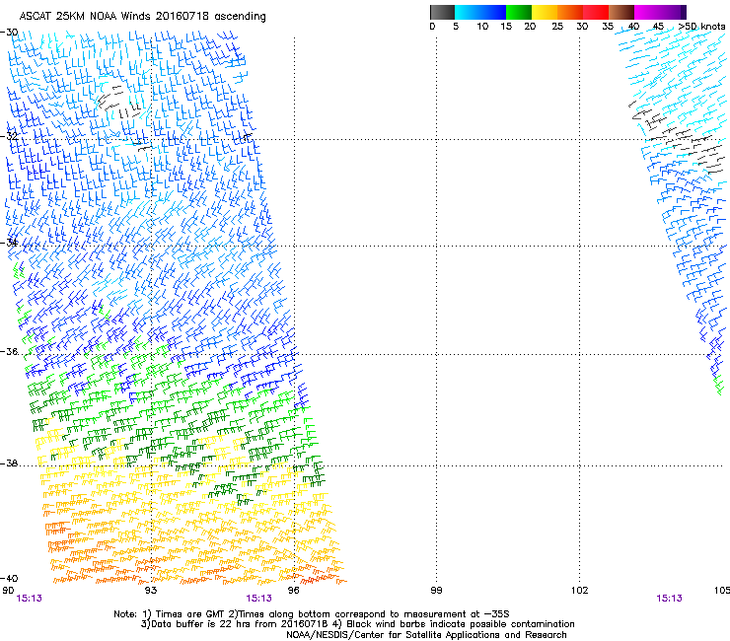Click the 'Data buffer is 22 hrs' note
This screenshot has height=641, width=730.
coord(357,624)
